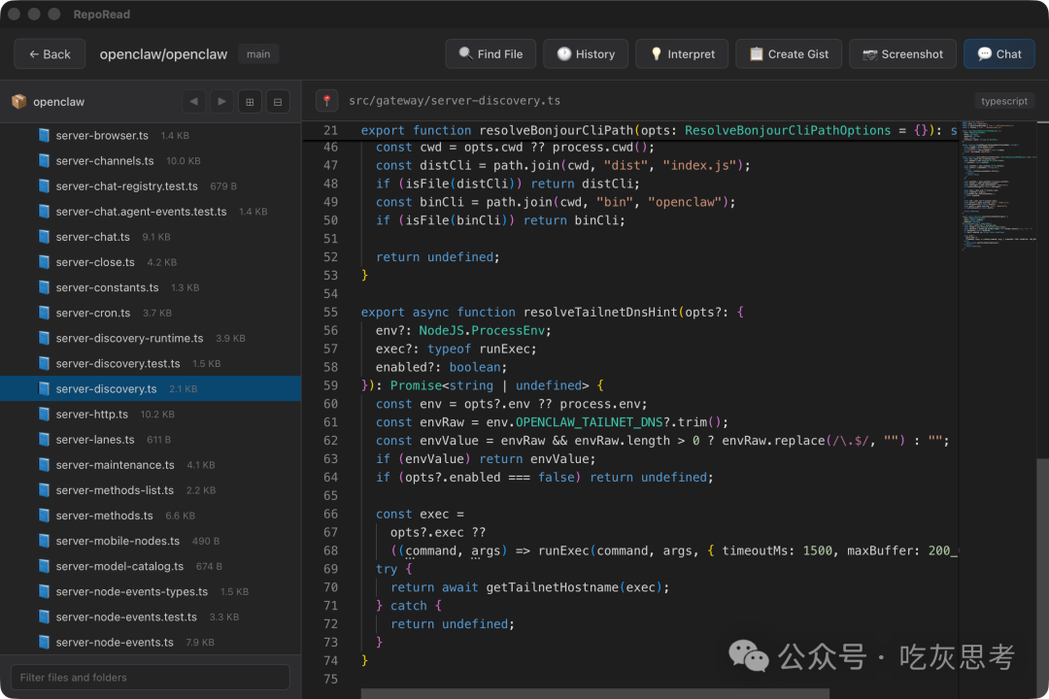Open server-chat.ts in the file tree
The image size is (1049, 699).
click(151, 237)
